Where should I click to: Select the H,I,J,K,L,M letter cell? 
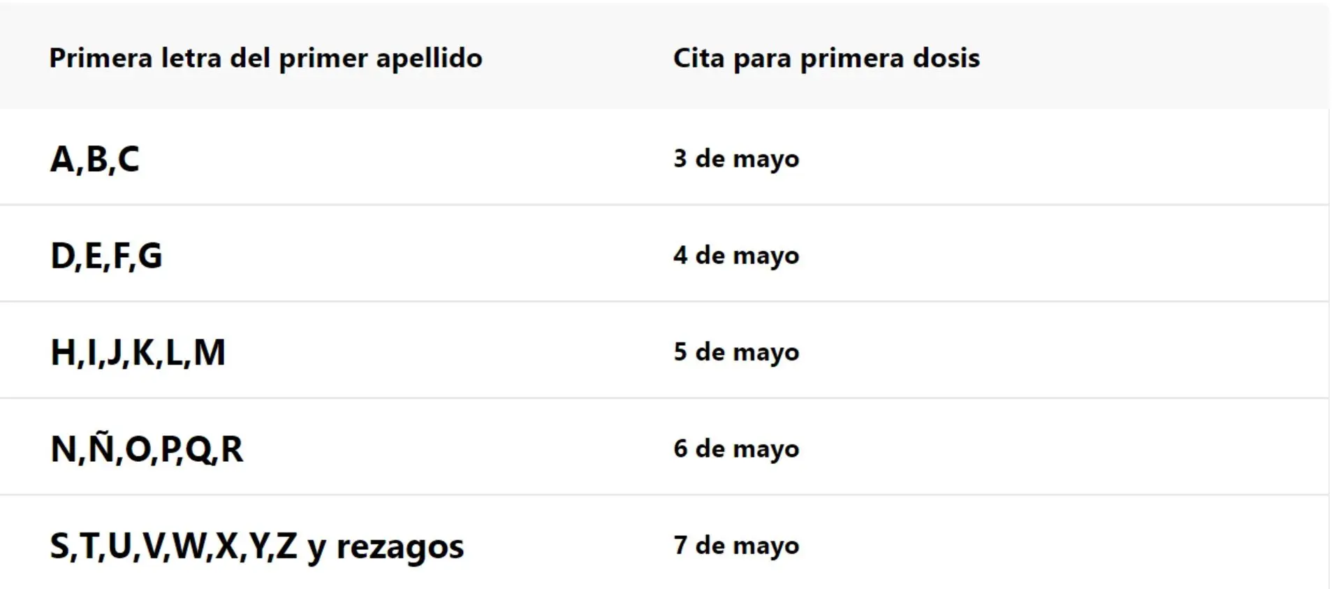point(138,353)
